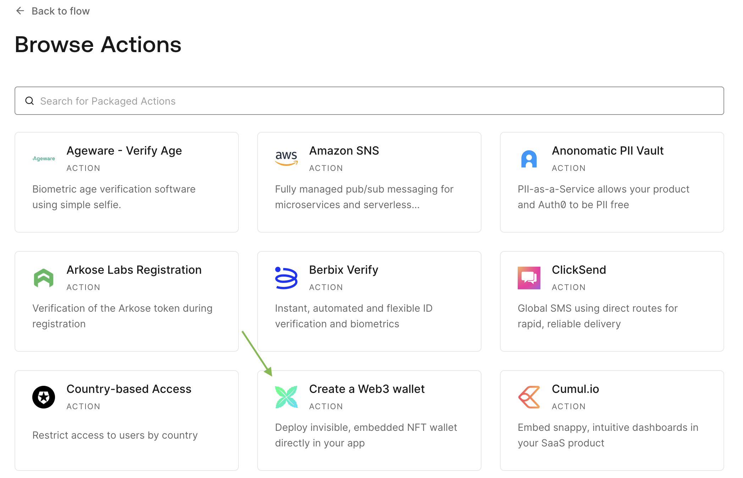Click the Berbix blue swirl icon
This screenshot has height=478, width=743.
pos(286,278)
